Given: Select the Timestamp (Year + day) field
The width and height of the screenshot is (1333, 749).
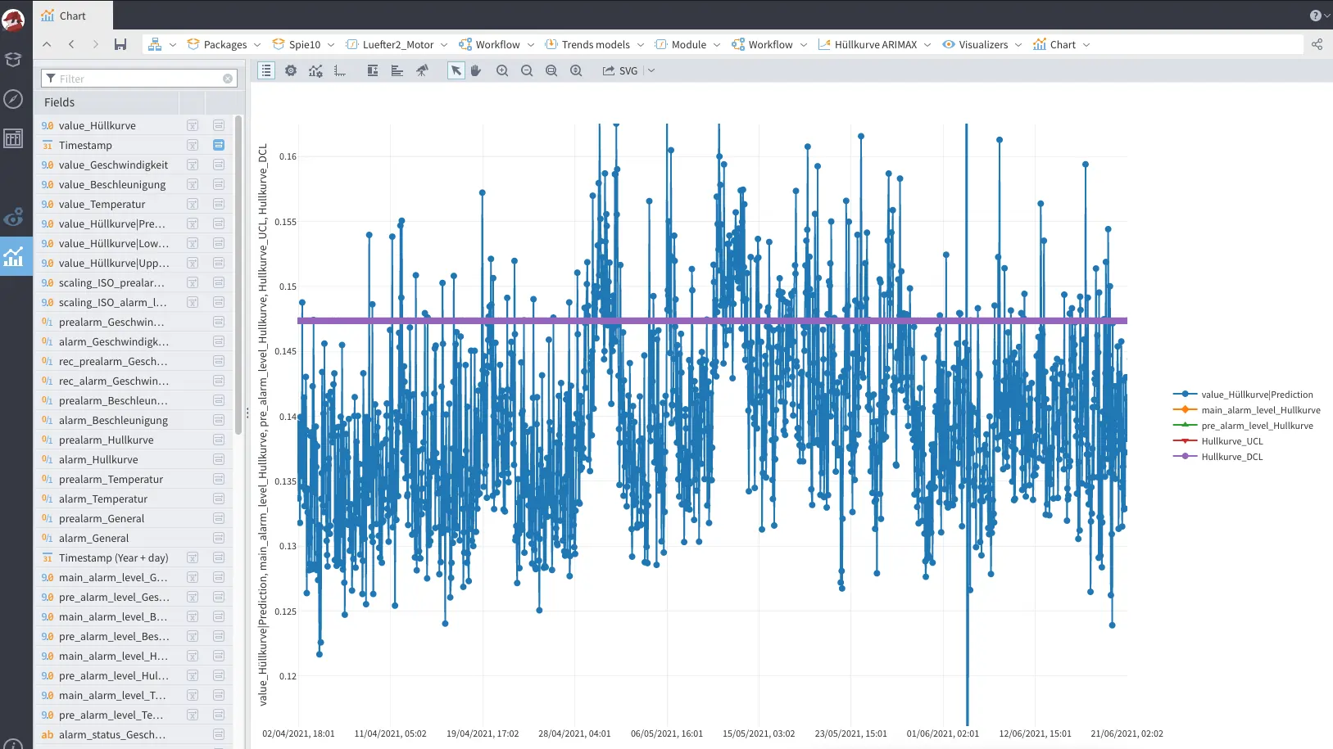Looking at the screenshot, I should tap(113, 557).
